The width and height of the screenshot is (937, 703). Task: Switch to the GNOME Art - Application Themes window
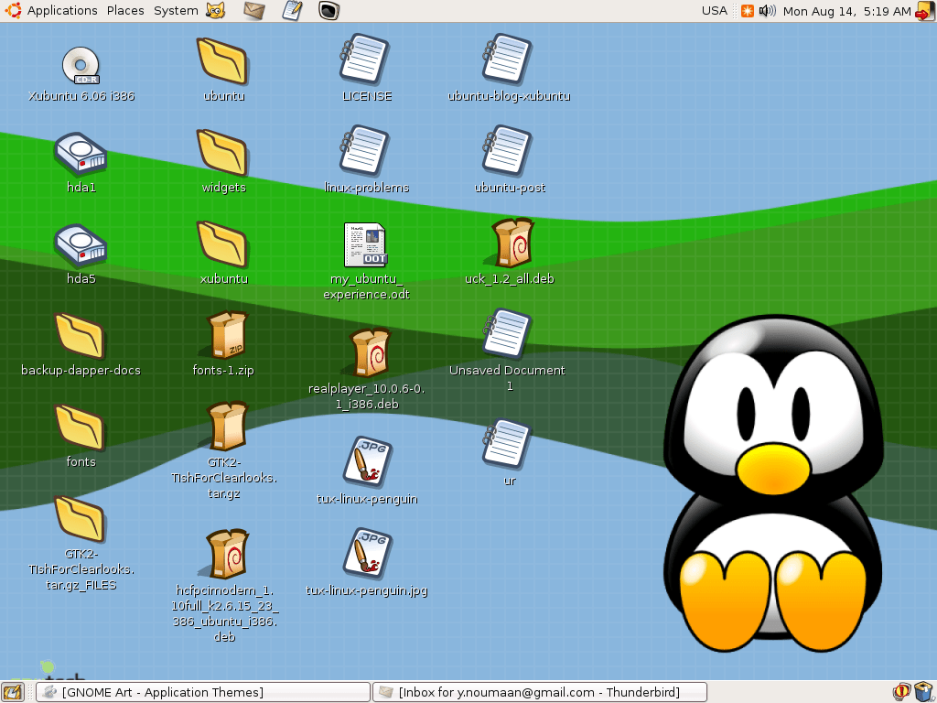[203, 692]
